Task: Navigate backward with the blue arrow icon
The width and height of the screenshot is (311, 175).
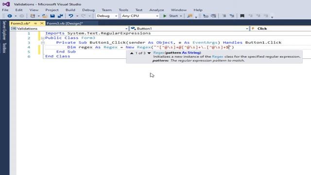Action: click(x=10, y=16)
